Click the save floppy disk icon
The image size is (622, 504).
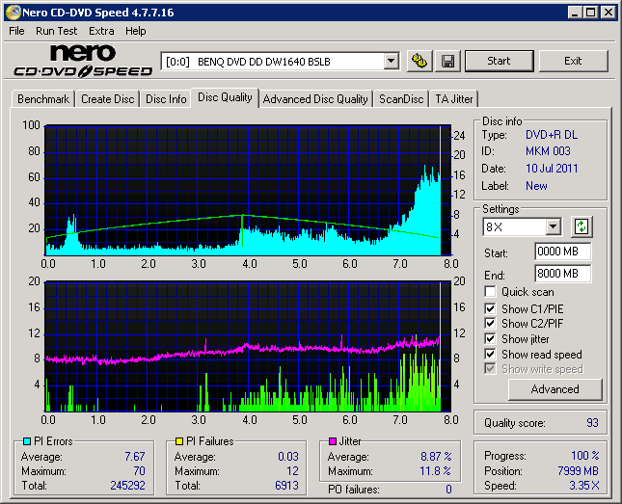click(x=447, y=61)
